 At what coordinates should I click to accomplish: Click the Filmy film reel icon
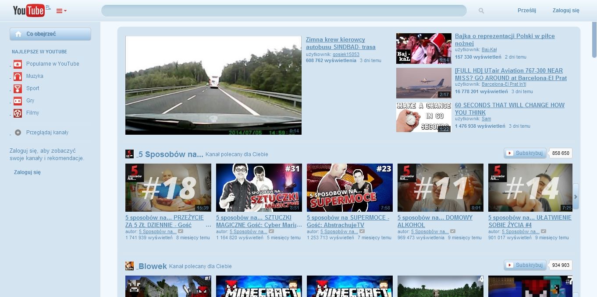pos(18,113)
